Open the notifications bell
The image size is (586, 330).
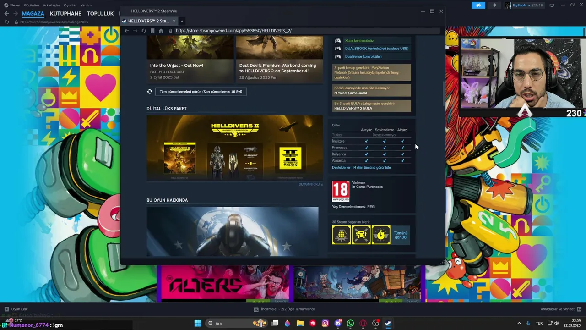(494, 5)
